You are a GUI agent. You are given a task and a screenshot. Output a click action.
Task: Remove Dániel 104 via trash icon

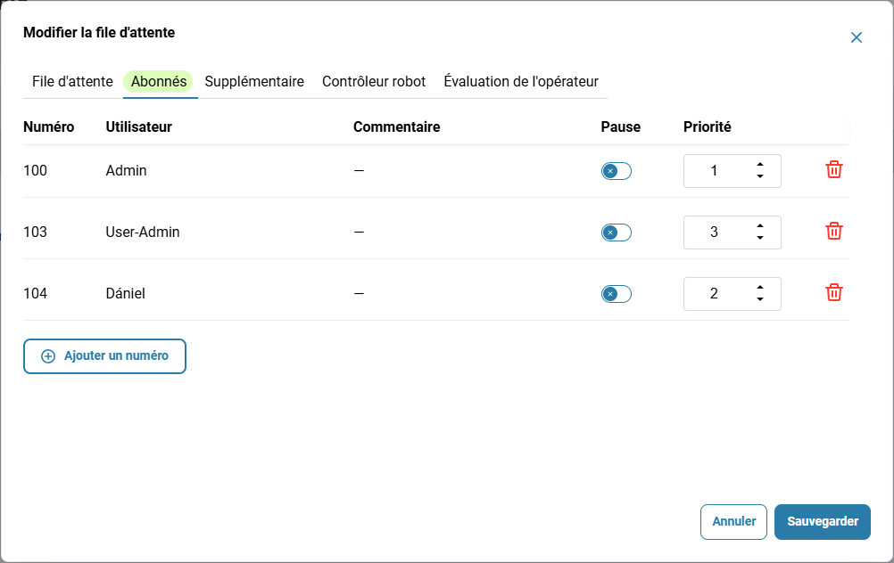833,292
